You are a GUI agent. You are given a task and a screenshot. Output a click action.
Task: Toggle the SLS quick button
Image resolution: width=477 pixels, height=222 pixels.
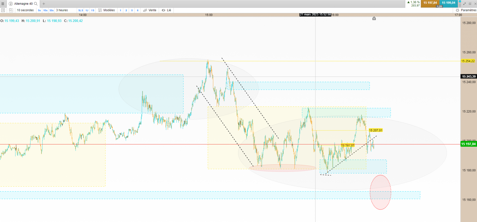click(x=81, y=10)
